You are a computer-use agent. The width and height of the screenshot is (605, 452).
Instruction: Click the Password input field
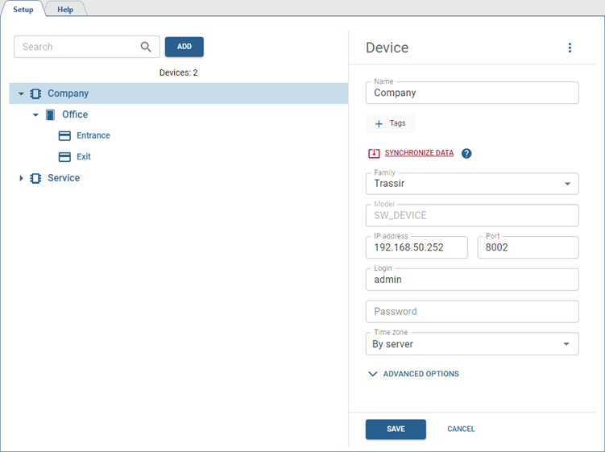[472, 312]
